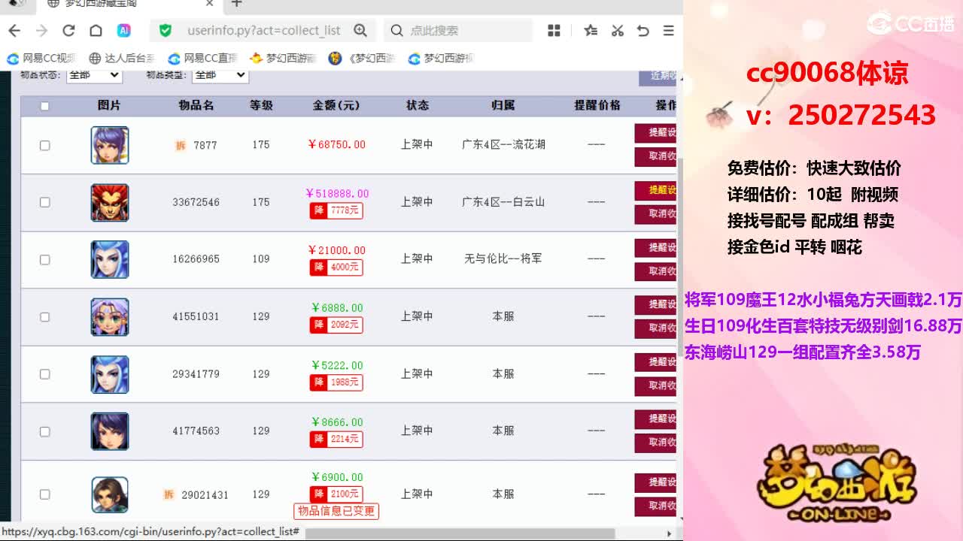Click the undo arrow toolbar icon
The image size is (963, 541).
643,30
